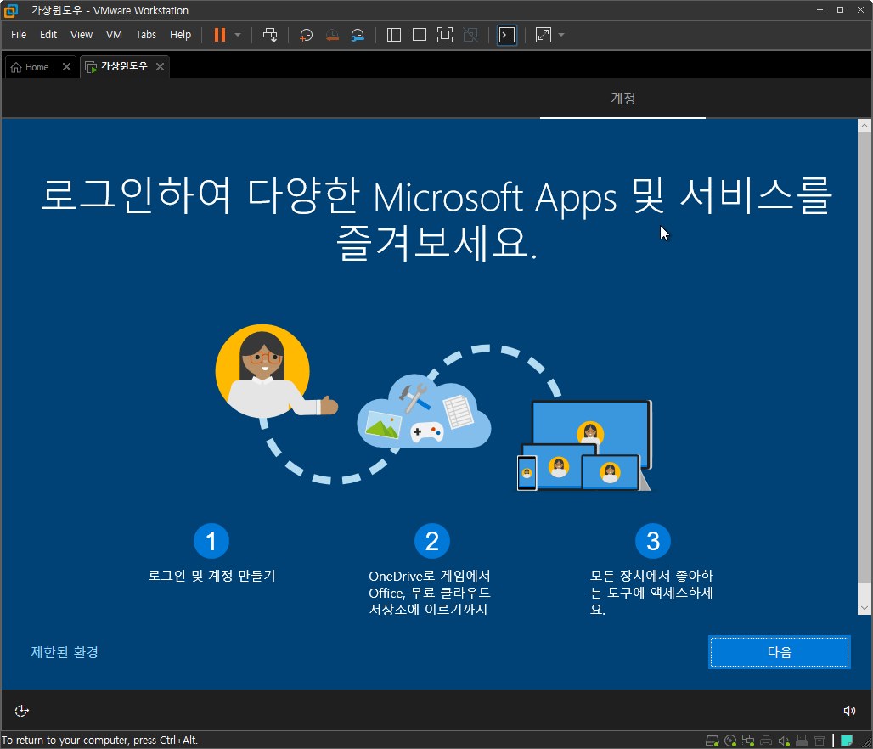Click the volume speaker icon in setup
This screenshot has height=749, width=873.
(849, 711)
